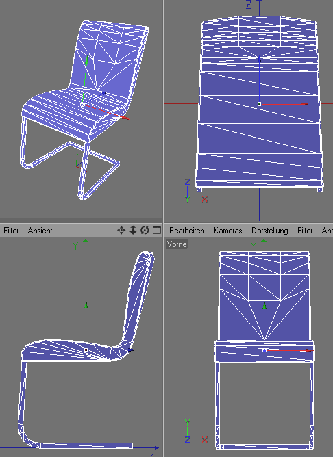Open the Ansicht menu in the side viewport header
The height and width of the screenshot is (457, 333).
pos(40,231)
